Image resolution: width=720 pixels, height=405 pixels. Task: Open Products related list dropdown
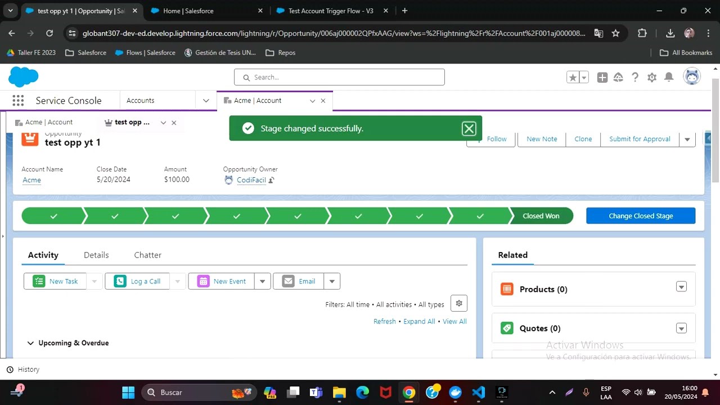[681, 287]
